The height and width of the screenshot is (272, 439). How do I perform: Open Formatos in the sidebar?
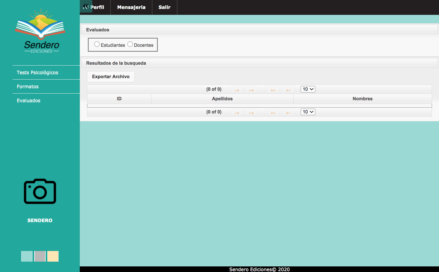[x=28, y=87]
